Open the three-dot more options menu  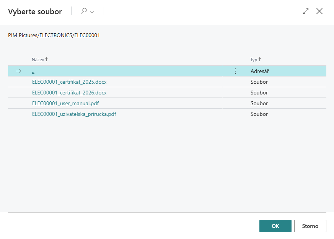coord(235,71)
